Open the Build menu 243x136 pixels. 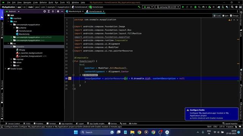[51, 3]
